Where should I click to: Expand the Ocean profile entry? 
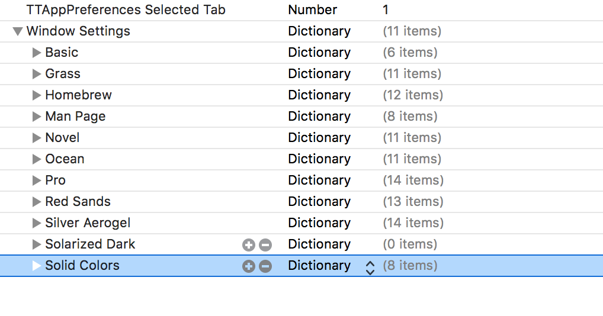click(x=37, y=159)
